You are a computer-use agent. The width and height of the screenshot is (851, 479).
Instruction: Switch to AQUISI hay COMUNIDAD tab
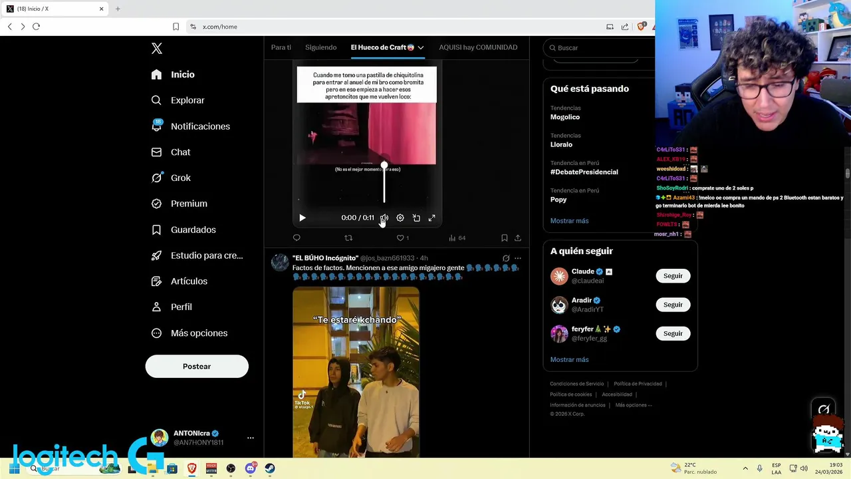coord(478,47)
